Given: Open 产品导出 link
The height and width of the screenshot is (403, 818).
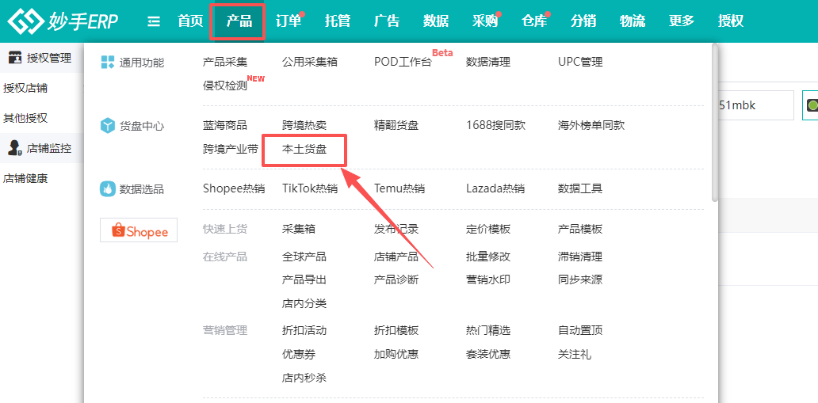Looking at the screenshot, I should tap(304, 280).
